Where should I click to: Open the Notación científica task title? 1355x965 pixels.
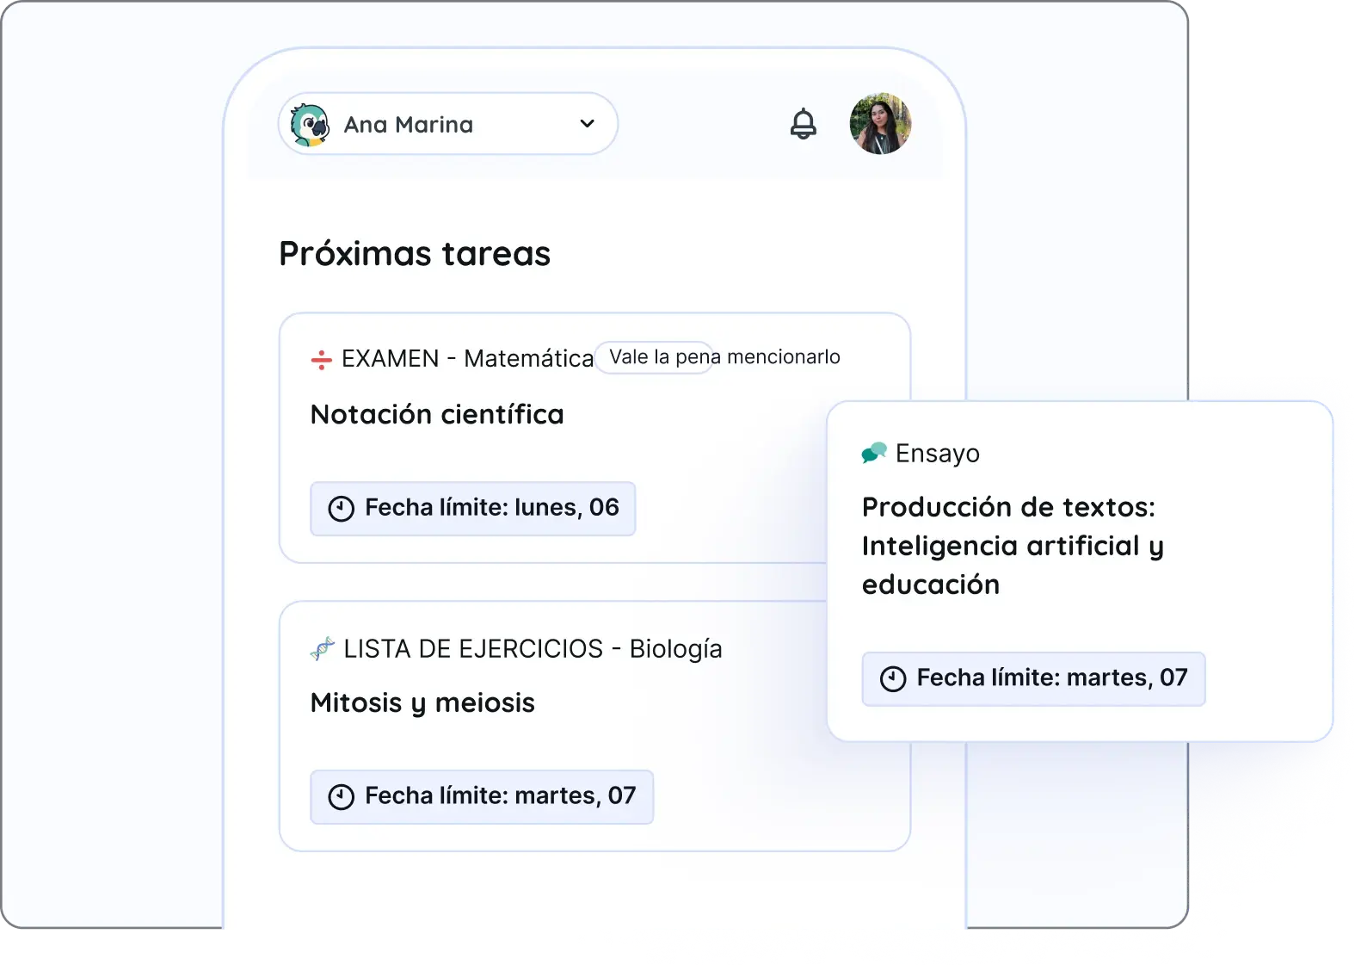click(437, 415)
